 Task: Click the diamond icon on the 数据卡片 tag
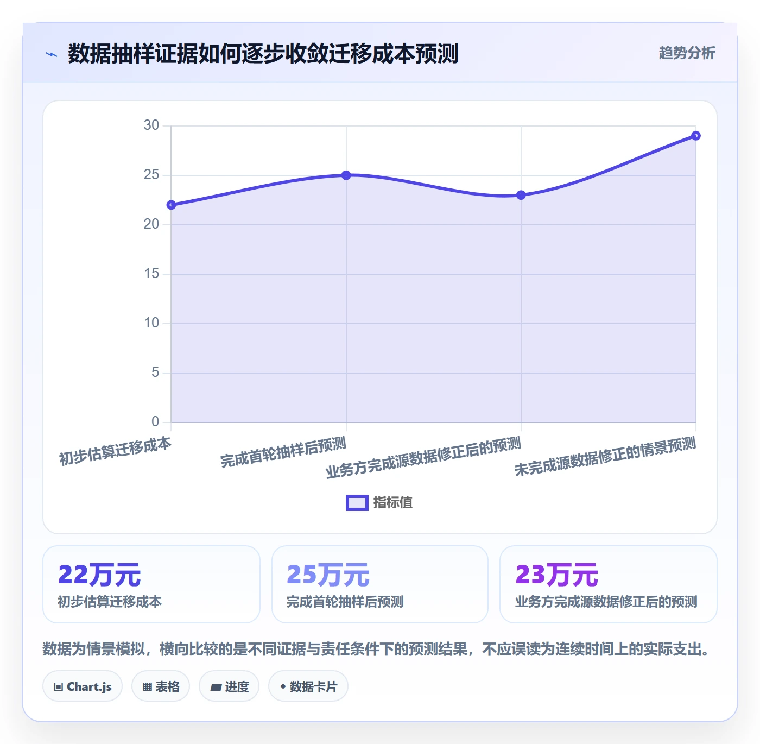click(283, 687)
